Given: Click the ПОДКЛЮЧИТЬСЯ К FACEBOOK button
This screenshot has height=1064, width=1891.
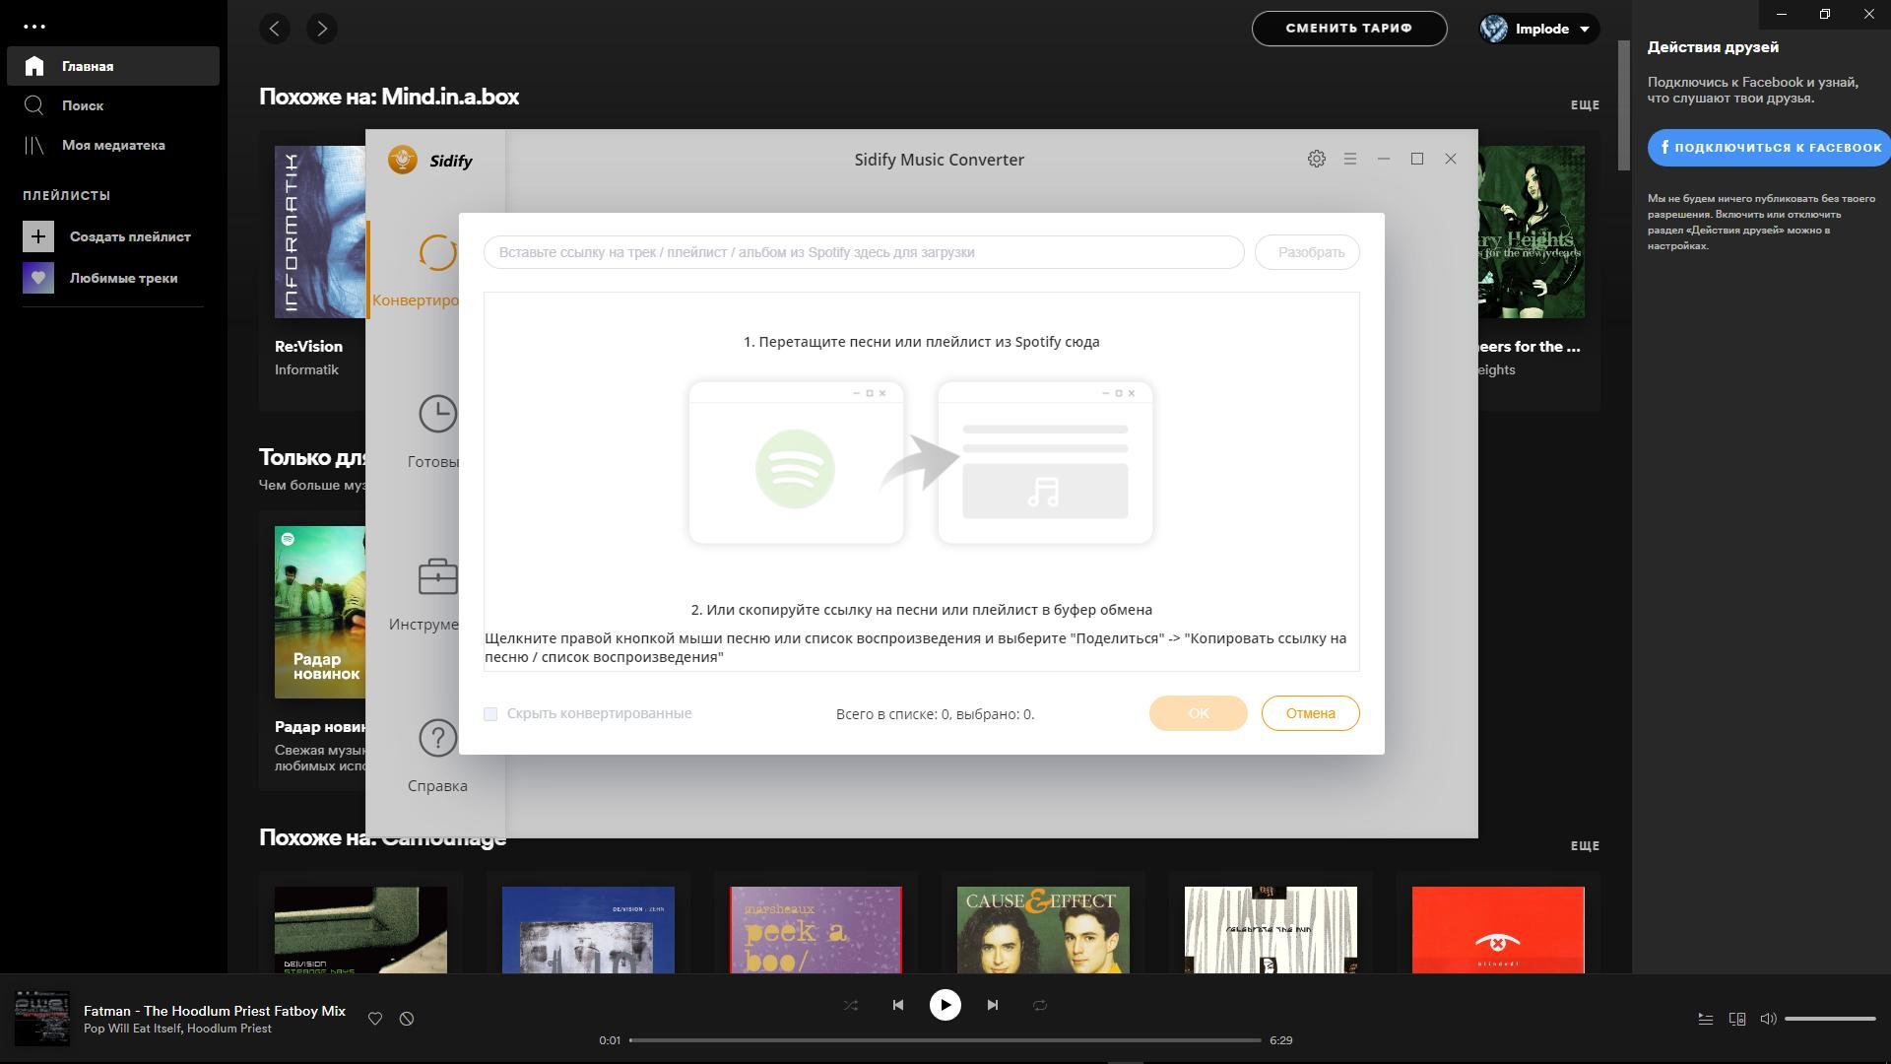Looking at the screenshot, I should 1770,148.
